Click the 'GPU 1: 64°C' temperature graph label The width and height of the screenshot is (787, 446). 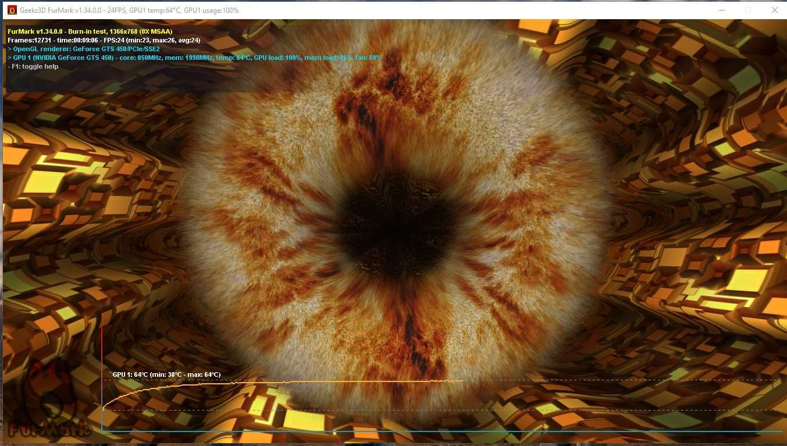[166, 374]
